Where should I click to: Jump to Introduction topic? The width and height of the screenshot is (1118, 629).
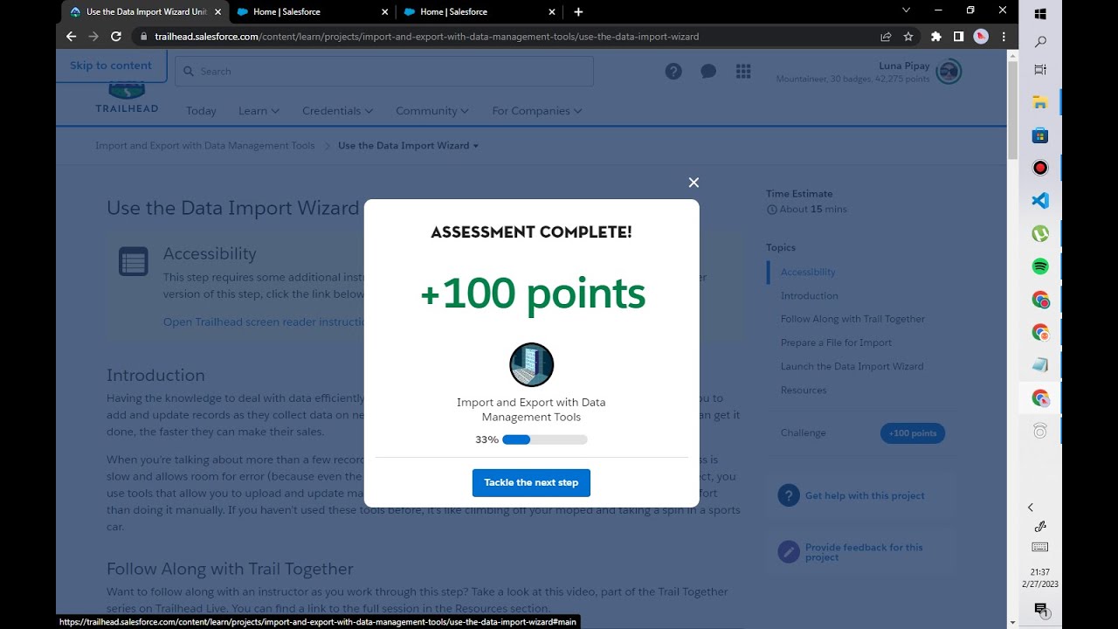(810, 295)
